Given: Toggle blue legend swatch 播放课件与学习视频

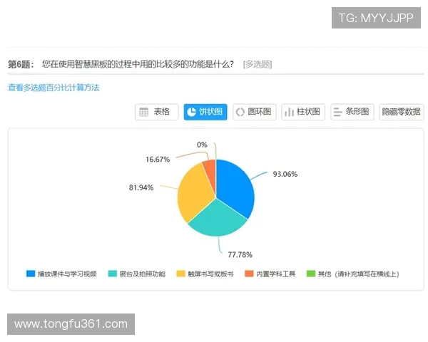Looking at the screenshot, I should (31, 274).
